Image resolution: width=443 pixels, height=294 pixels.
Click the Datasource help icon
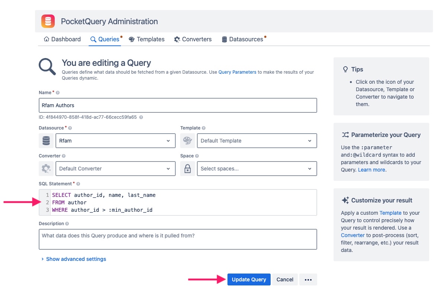70,128
